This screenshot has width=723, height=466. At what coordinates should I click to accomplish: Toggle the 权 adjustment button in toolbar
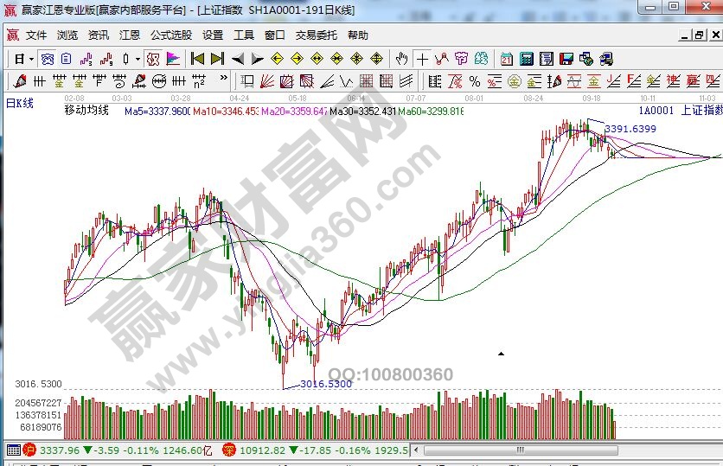click(x=152, y=59)
